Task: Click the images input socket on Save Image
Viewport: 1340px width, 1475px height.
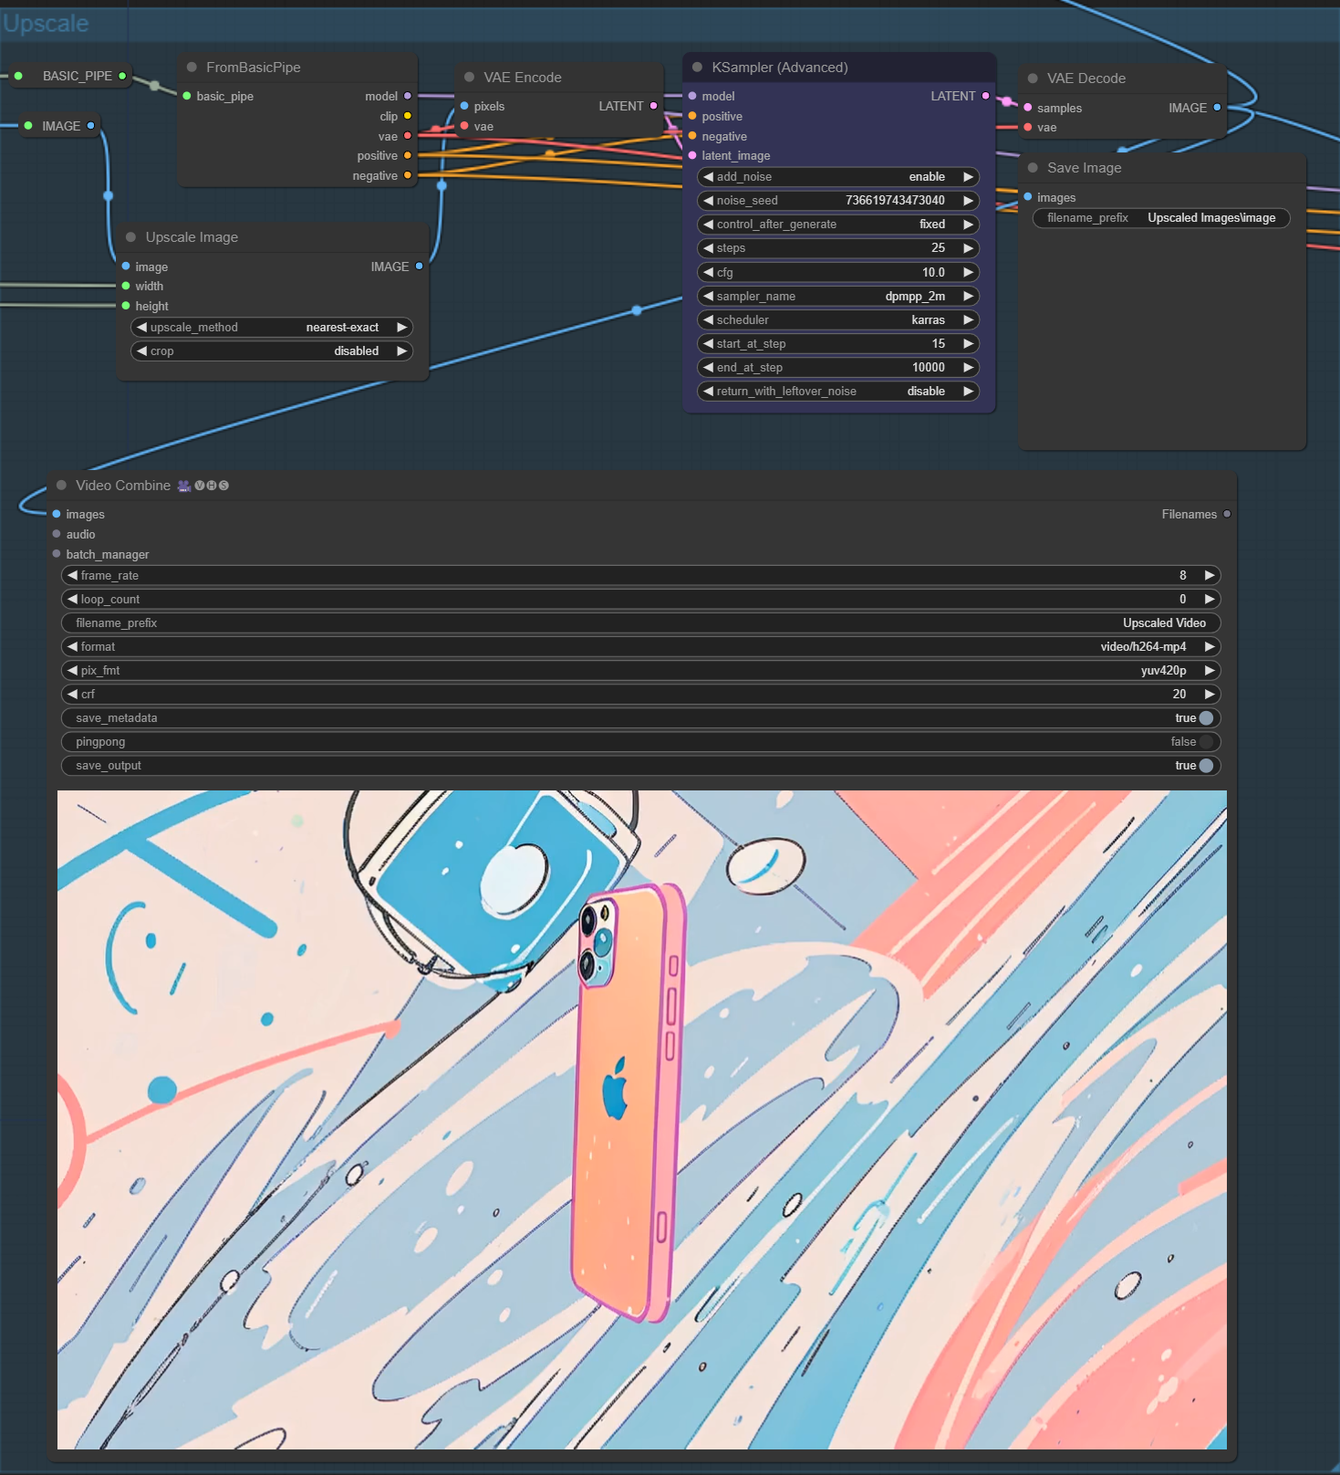Action: [1028, 197]
